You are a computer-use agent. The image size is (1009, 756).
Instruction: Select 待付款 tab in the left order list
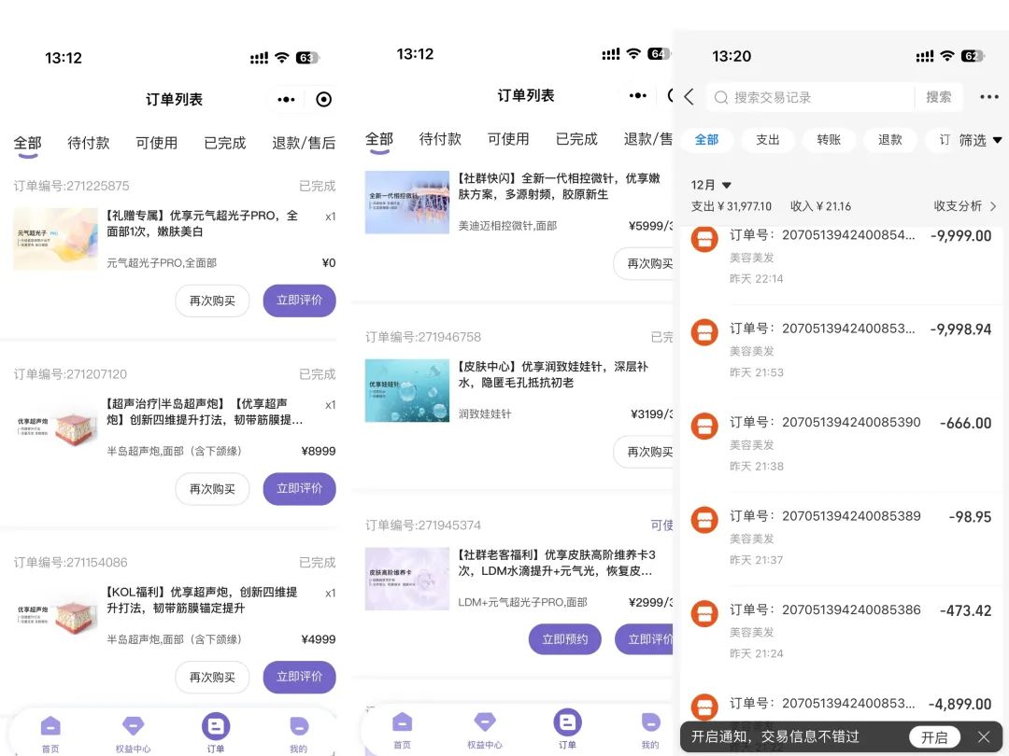click(x=89, y=143)
